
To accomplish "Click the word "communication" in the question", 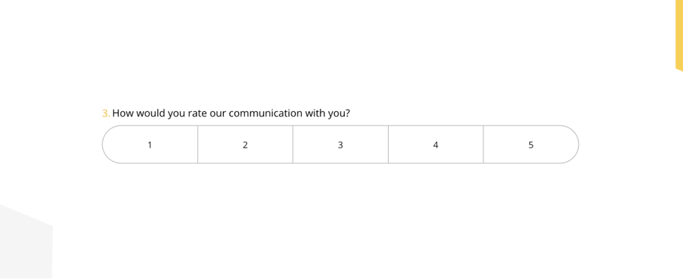I will [266, 113].
